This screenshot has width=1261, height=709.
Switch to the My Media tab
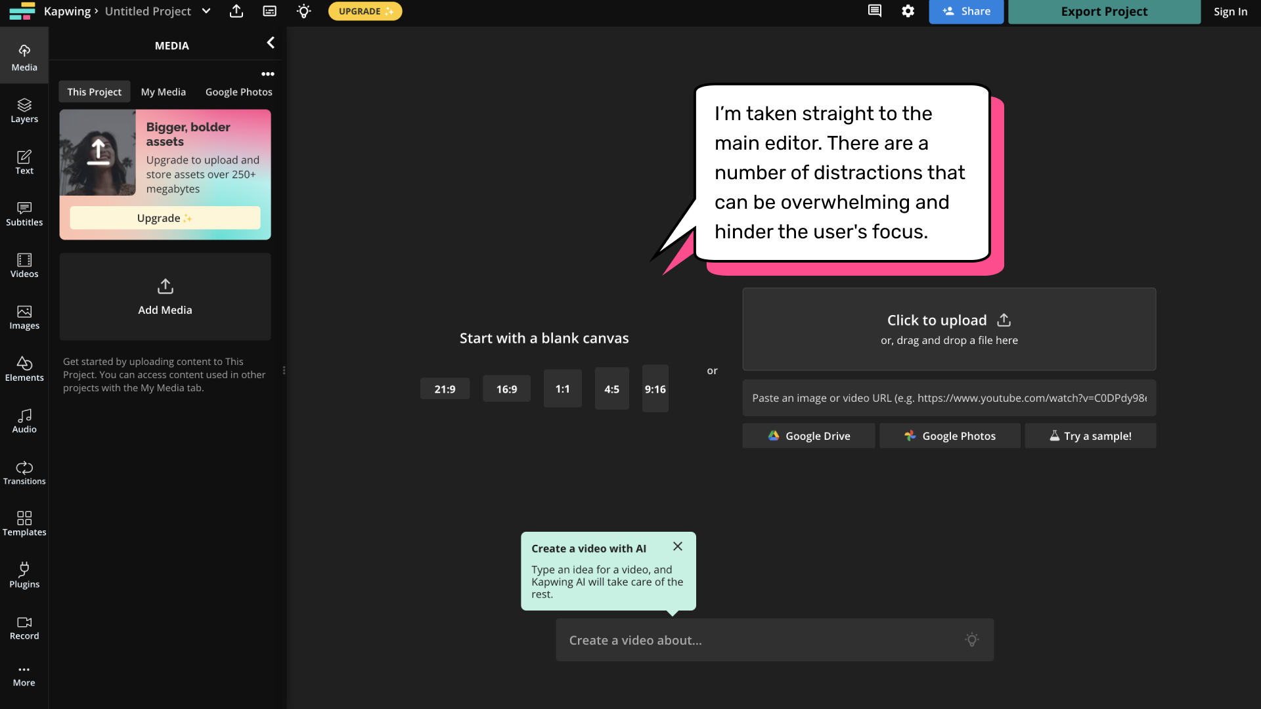163,92
